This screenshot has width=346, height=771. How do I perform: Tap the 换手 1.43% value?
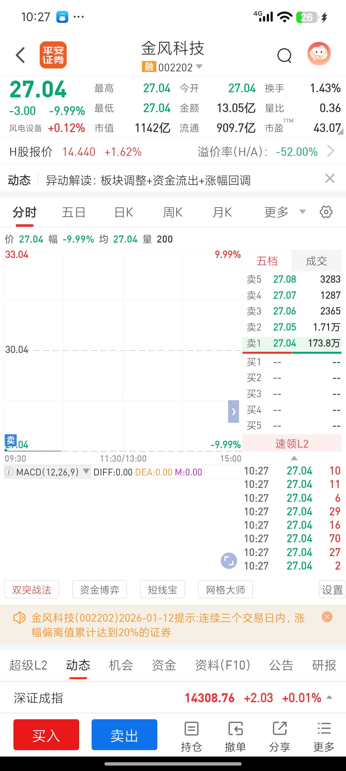click(325, 88)
